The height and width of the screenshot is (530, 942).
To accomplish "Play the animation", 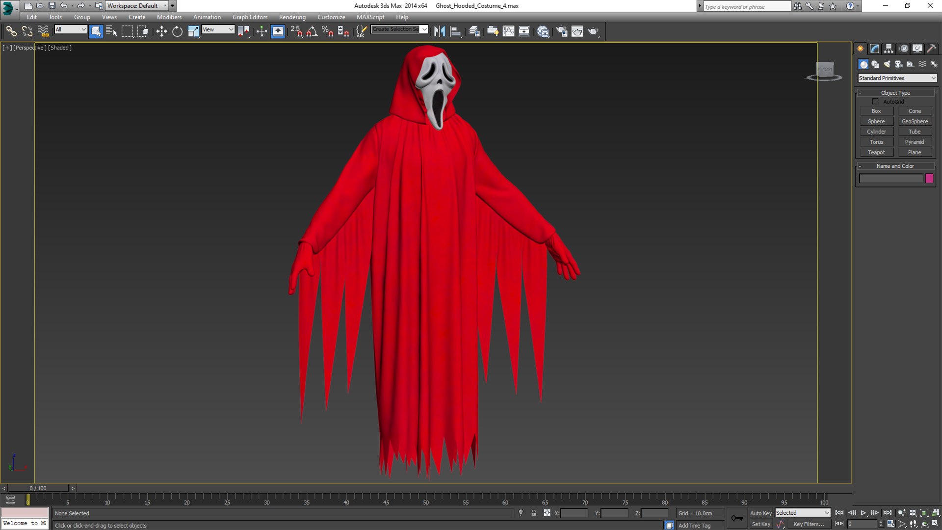I will click(863, 513).
